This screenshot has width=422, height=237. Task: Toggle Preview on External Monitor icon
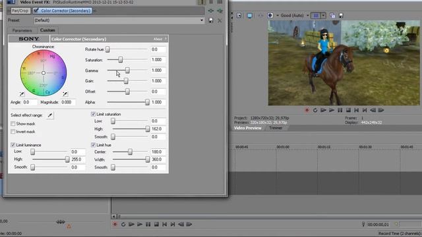point(249,16)
